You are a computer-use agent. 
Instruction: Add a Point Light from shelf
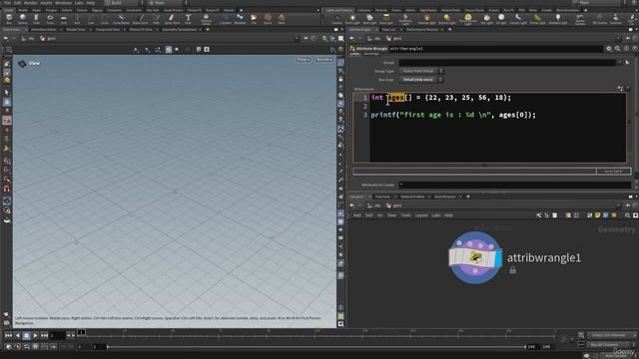point(352,18)
